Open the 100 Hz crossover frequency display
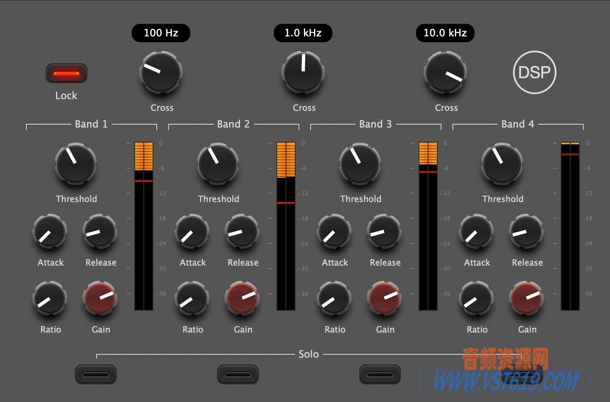The image size is (610, 402). click(x=161, y=33)
